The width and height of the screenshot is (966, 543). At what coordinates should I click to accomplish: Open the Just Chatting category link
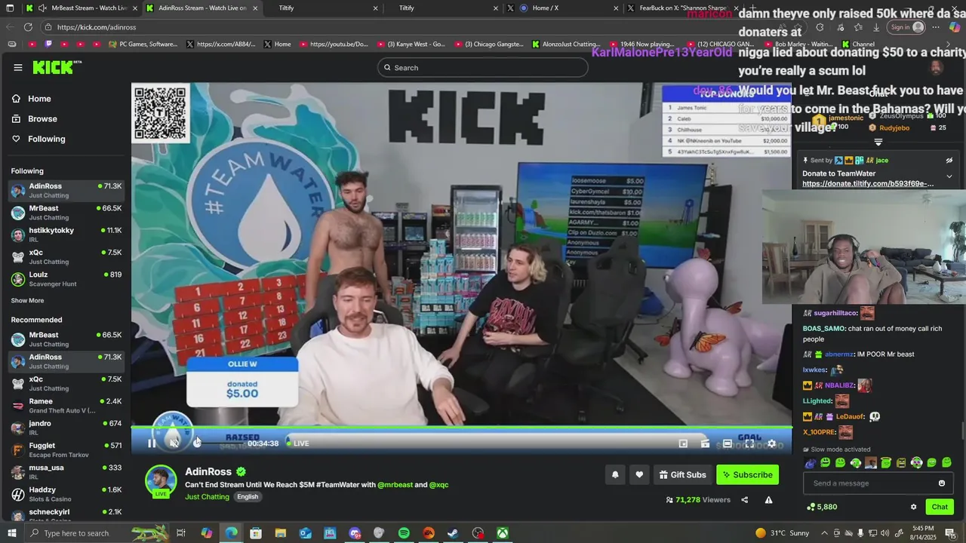207,497
